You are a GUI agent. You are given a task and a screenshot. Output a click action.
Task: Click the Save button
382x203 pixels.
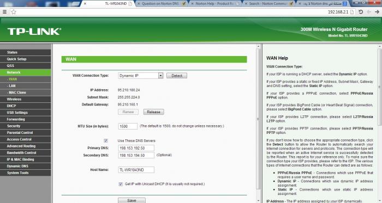pos(132,200)
